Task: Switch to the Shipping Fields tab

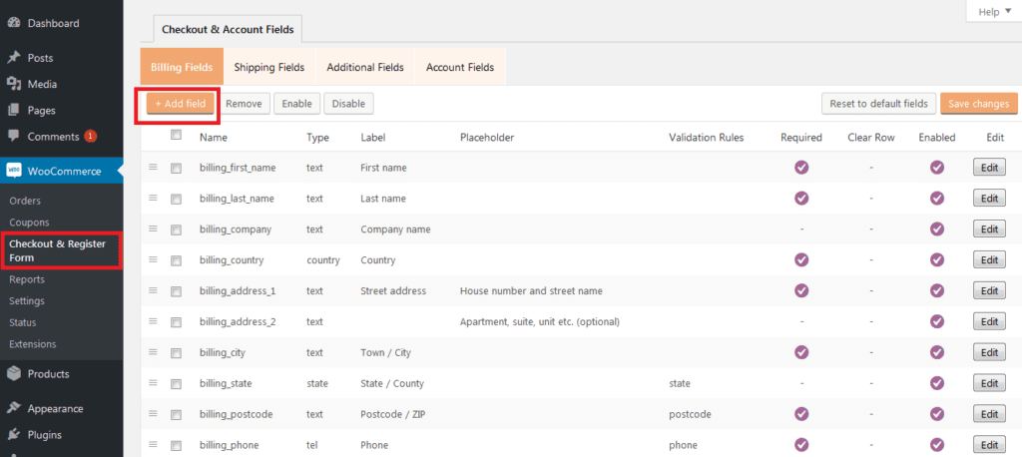Action: [x=269, y=67]
